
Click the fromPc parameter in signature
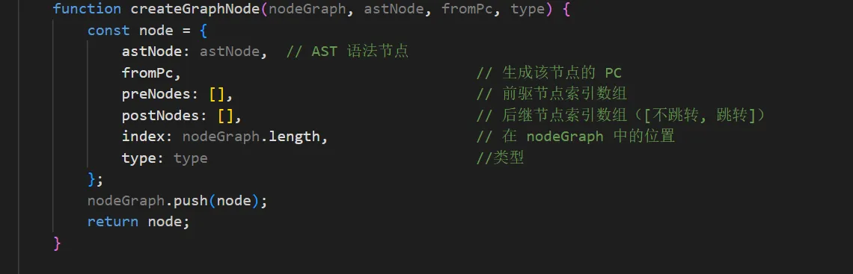click(x=468, y=9)
